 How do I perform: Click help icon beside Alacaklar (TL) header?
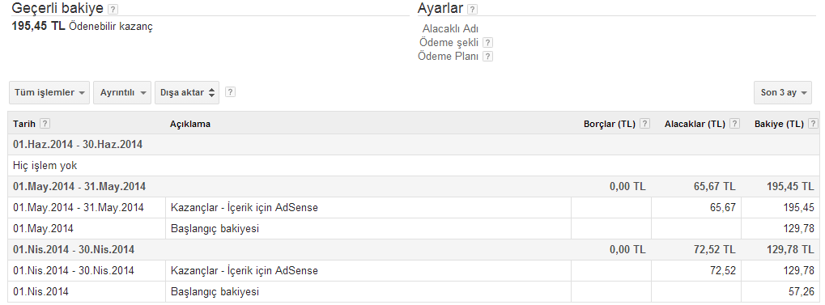[x=735, y=124]
